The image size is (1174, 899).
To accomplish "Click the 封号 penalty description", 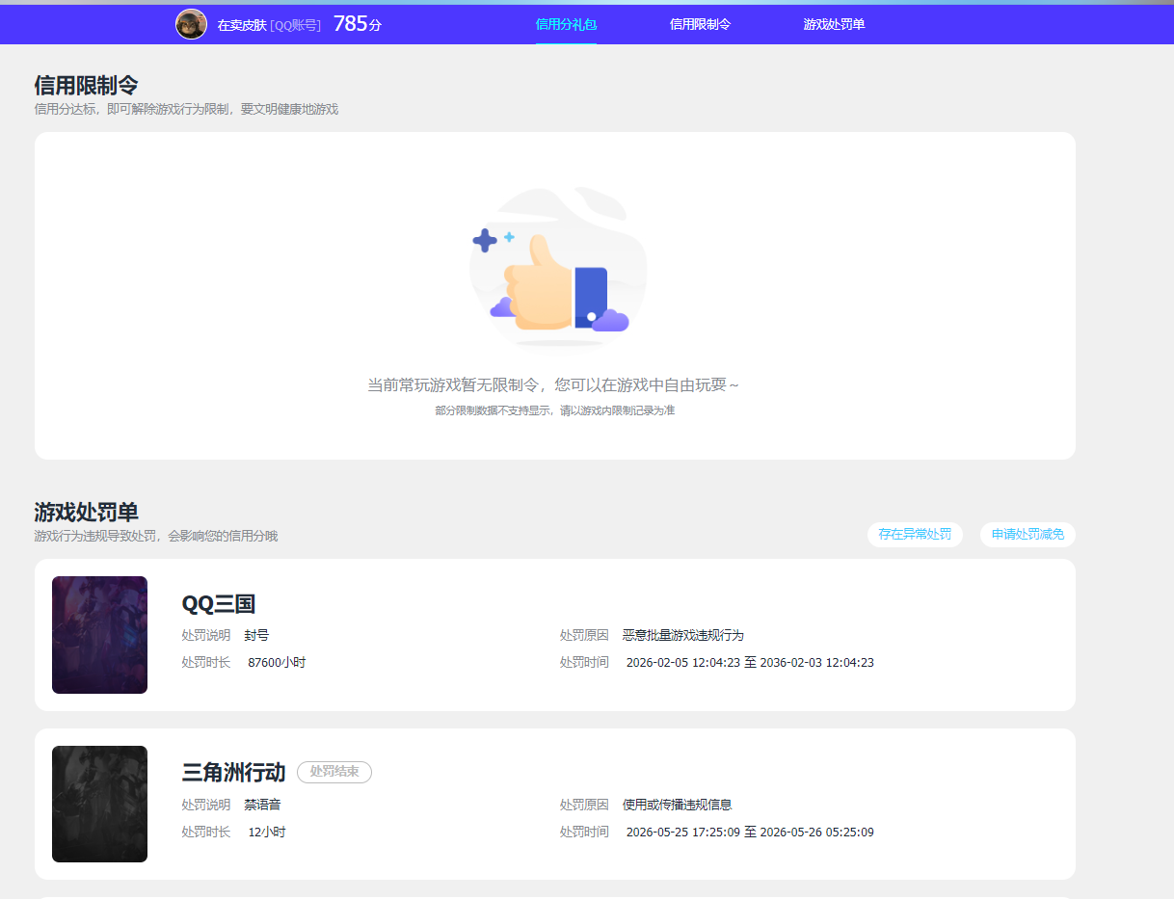I will tap(256, 635).
